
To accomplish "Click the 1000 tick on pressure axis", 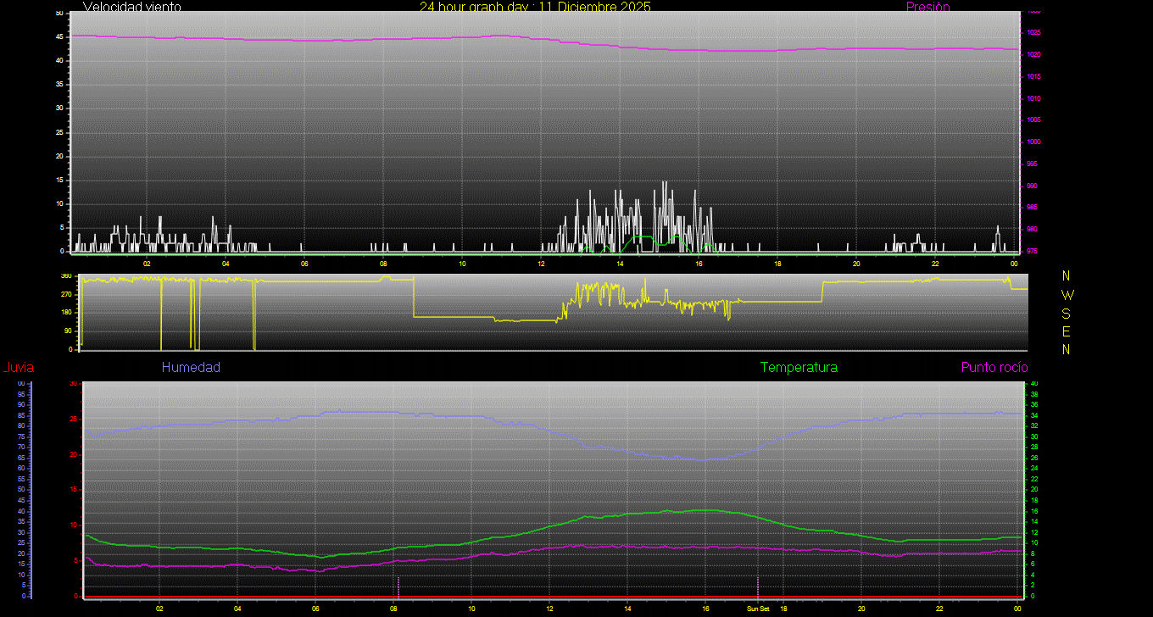I will tap(1034, 142).
